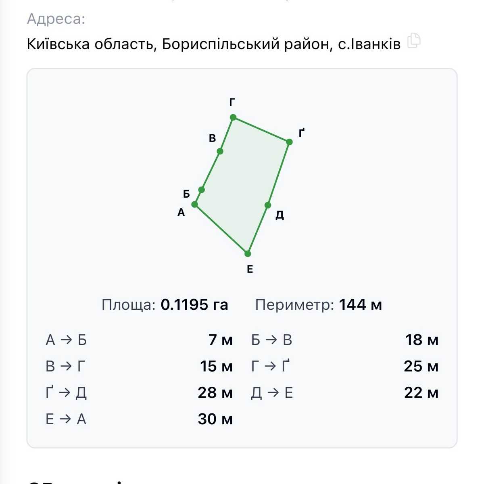This screenshot has height=484, width=484.
Task: Select the Д → Е 22 м row
Action: coord(345,392)
